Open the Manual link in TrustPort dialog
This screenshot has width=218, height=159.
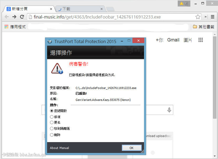coord(64,148)
